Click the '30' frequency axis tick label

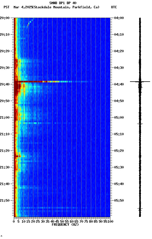[43, 222]
